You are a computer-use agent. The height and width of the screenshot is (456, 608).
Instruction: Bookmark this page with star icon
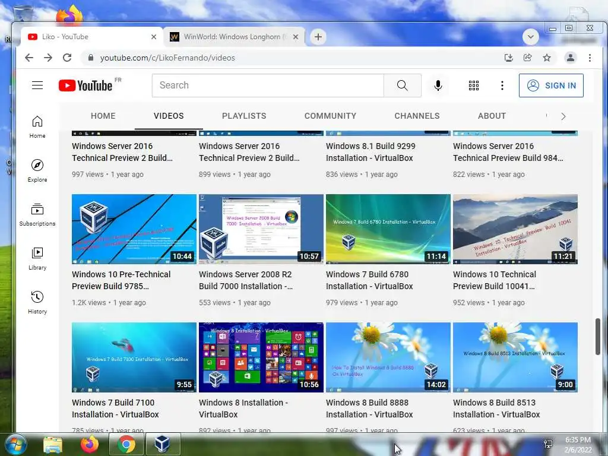[547, 58]
